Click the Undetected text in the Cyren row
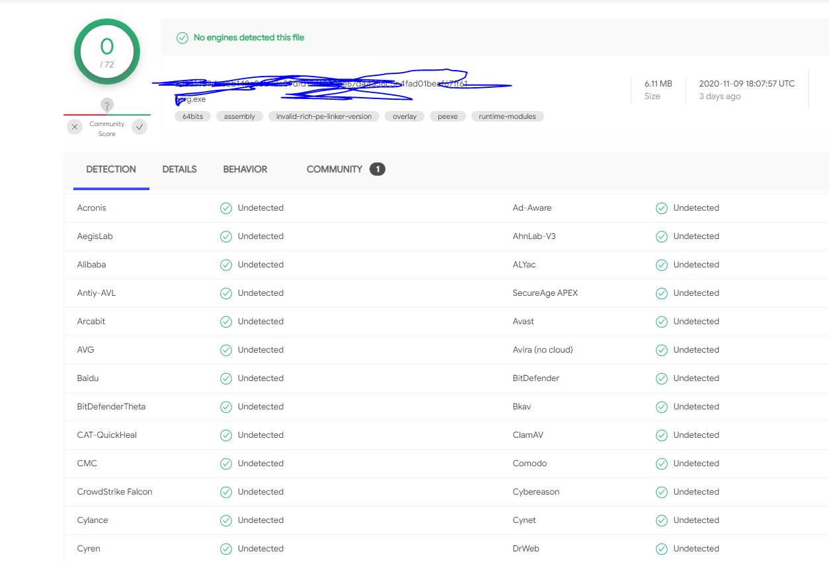This screenshot has height=562, width=829. 260,549
